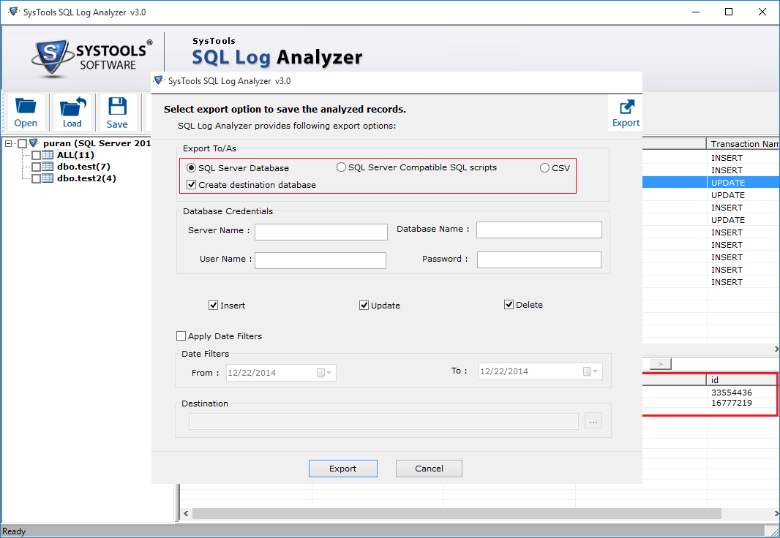The height and width of the screenshot is (538, 780).
Task: Click the Transaction Name column header
Action: (x=743, y=143)
